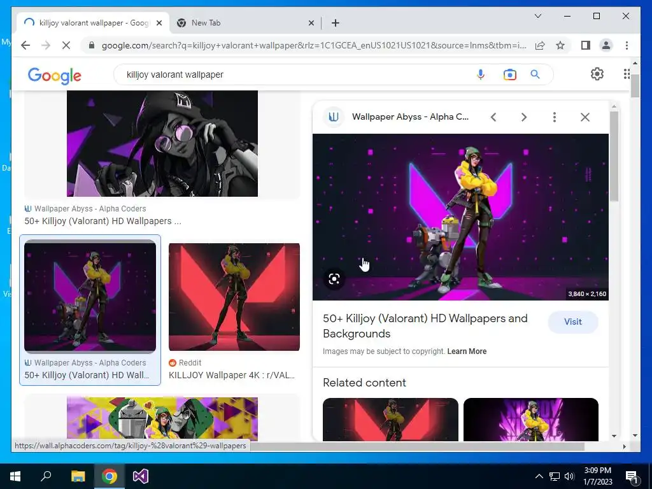
Task: Open the volume speaker tray icon
Action: pos(569,476)
